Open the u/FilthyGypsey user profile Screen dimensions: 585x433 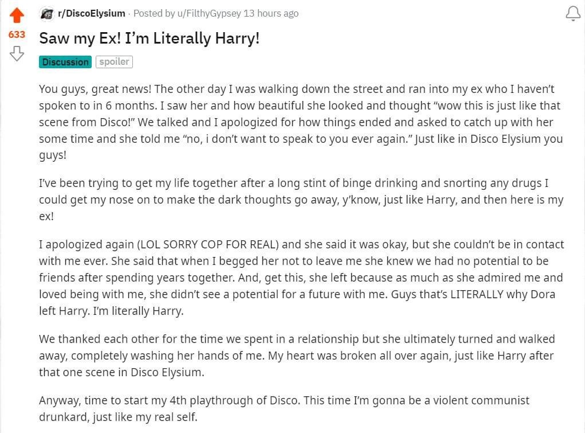pos(209,13)
